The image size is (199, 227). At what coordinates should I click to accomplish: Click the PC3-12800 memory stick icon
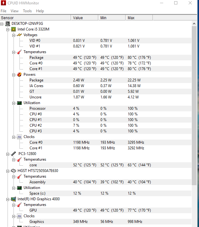[13, 154]
